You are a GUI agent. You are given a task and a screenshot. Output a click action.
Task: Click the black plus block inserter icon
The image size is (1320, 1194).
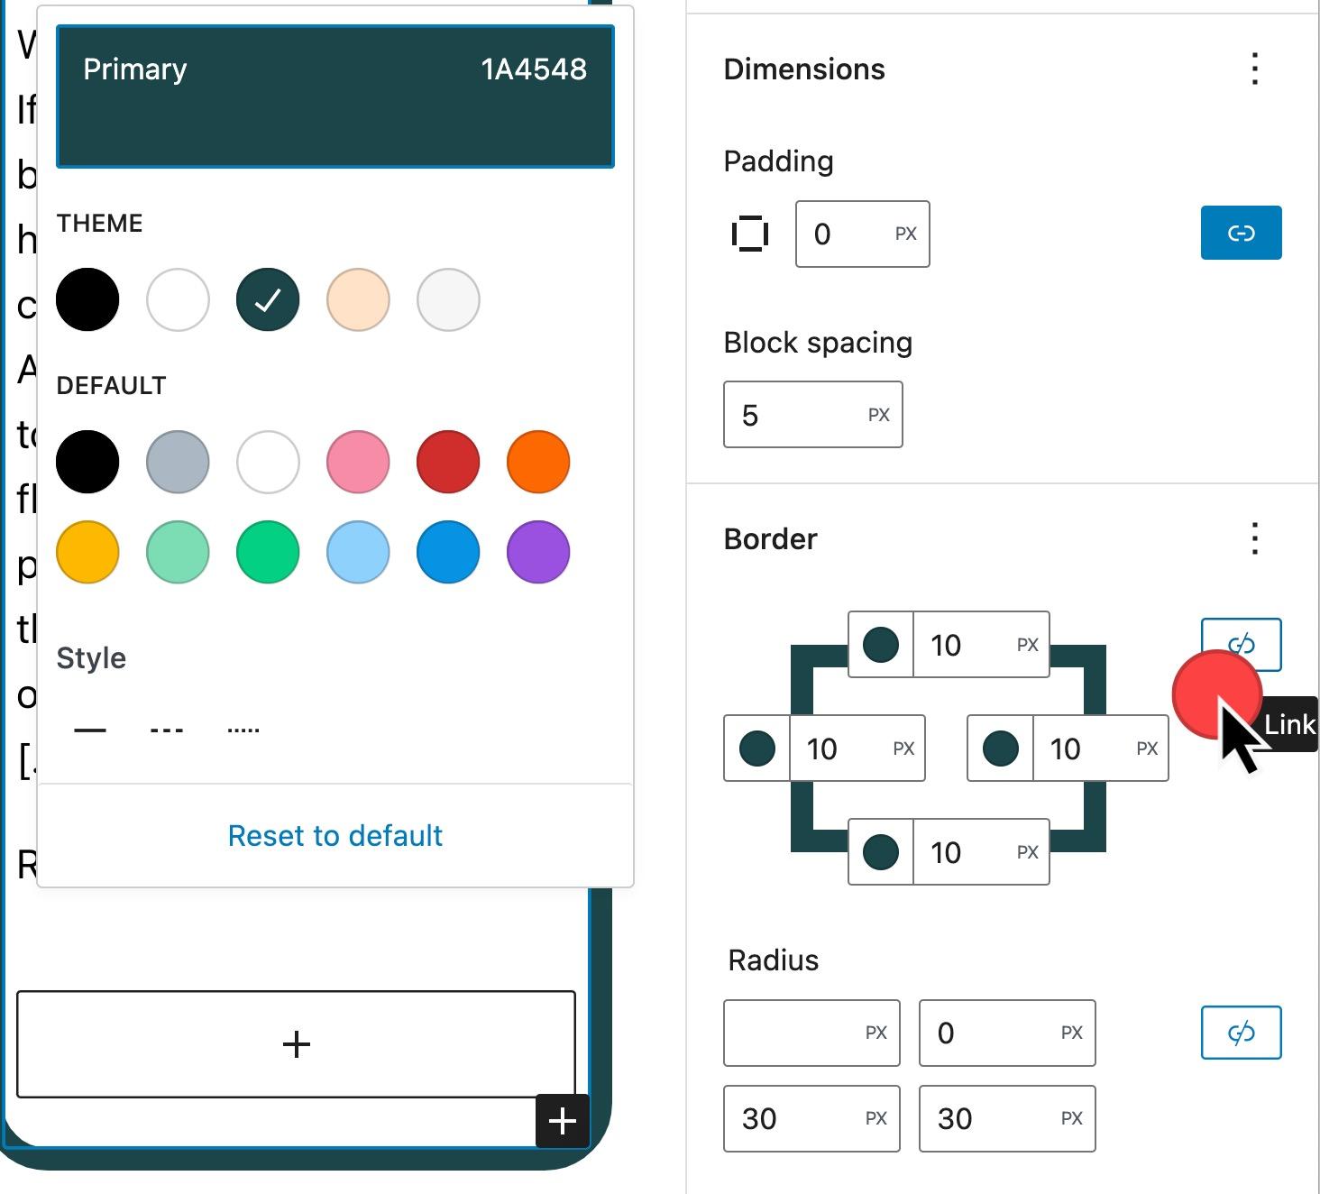click(563, 1121)
